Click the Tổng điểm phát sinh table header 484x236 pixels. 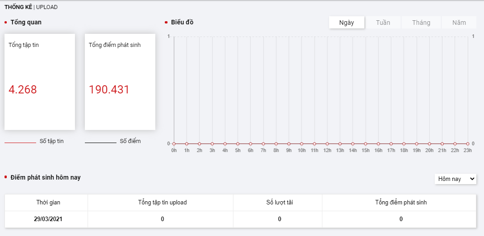(401, 203)
